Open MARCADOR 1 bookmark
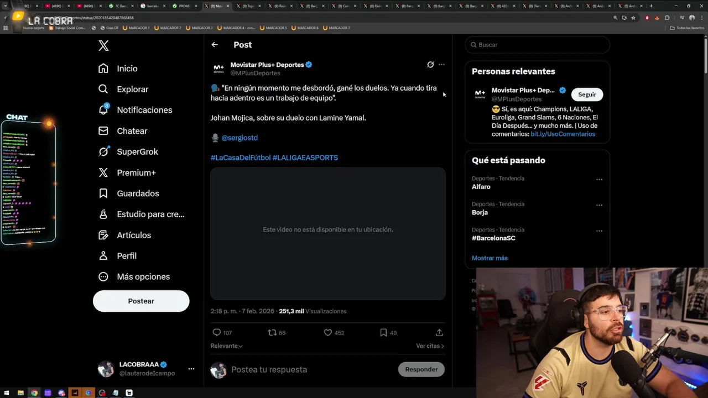 [x=136, y=28]
